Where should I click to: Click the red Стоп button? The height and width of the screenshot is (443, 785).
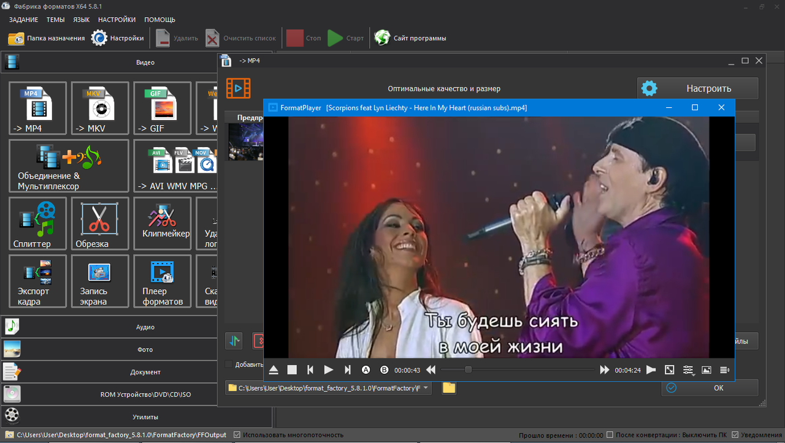click(304, 38)
